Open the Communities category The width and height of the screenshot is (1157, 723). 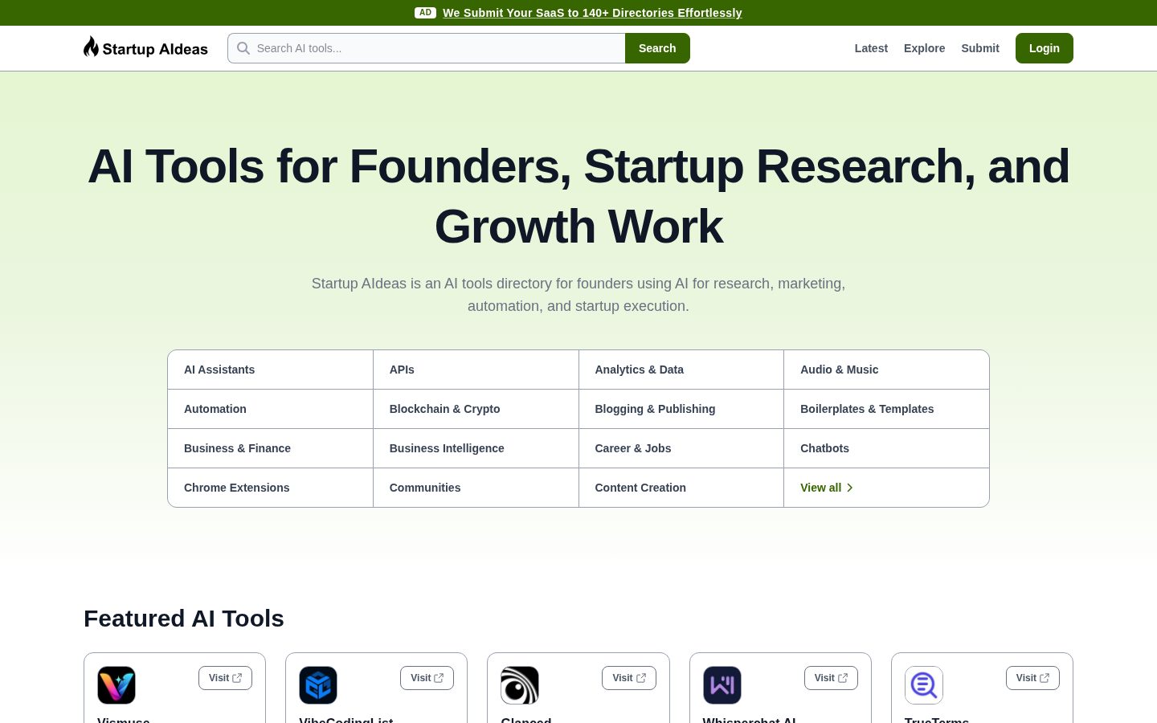[476, 488]
